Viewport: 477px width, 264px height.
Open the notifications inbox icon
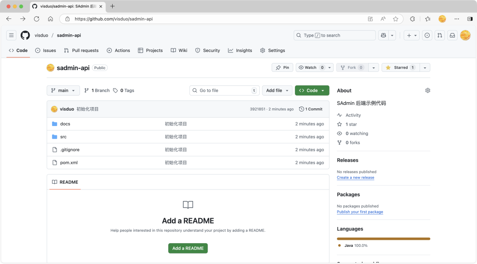452,35
